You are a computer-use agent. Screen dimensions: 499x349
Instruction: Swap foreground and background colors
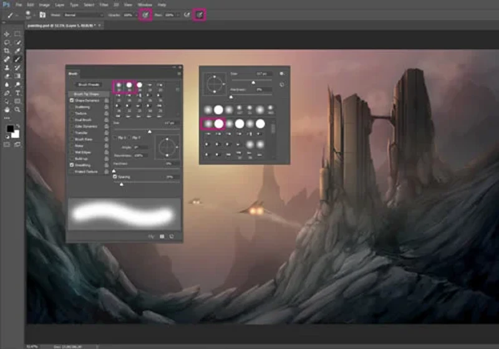pyautogui.click(x=18, y=126)
